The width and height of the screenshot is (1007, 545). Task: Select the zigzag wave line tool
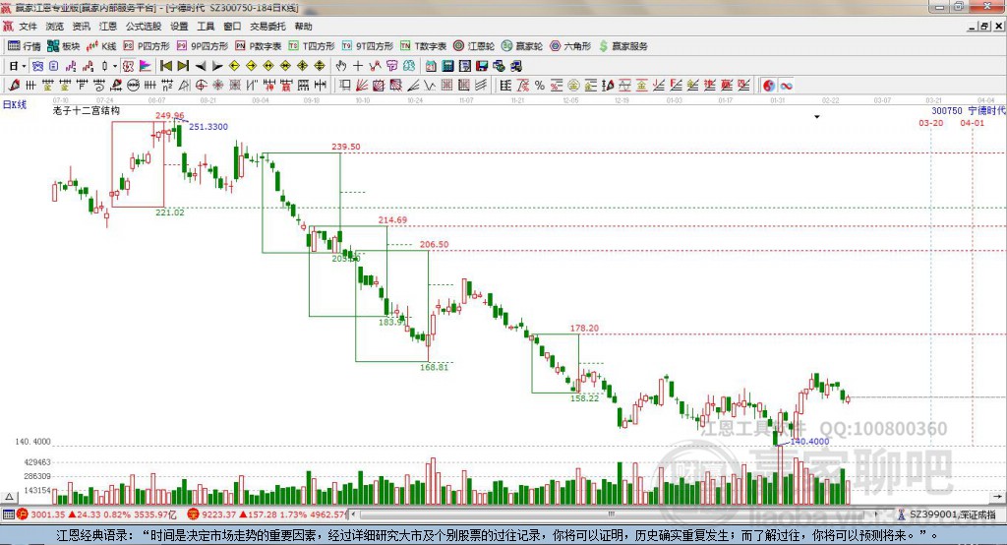point(429,85)
